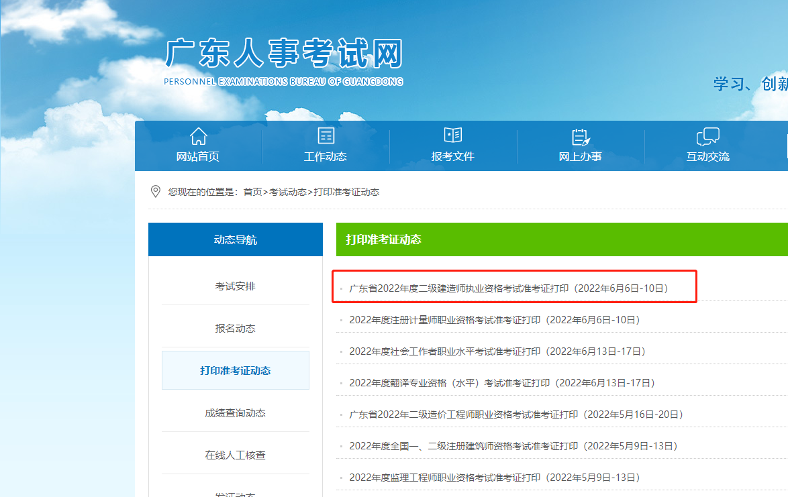Click the location pin icon in breadcrumb
Screen dimensions: 788x497
[156, 192]
